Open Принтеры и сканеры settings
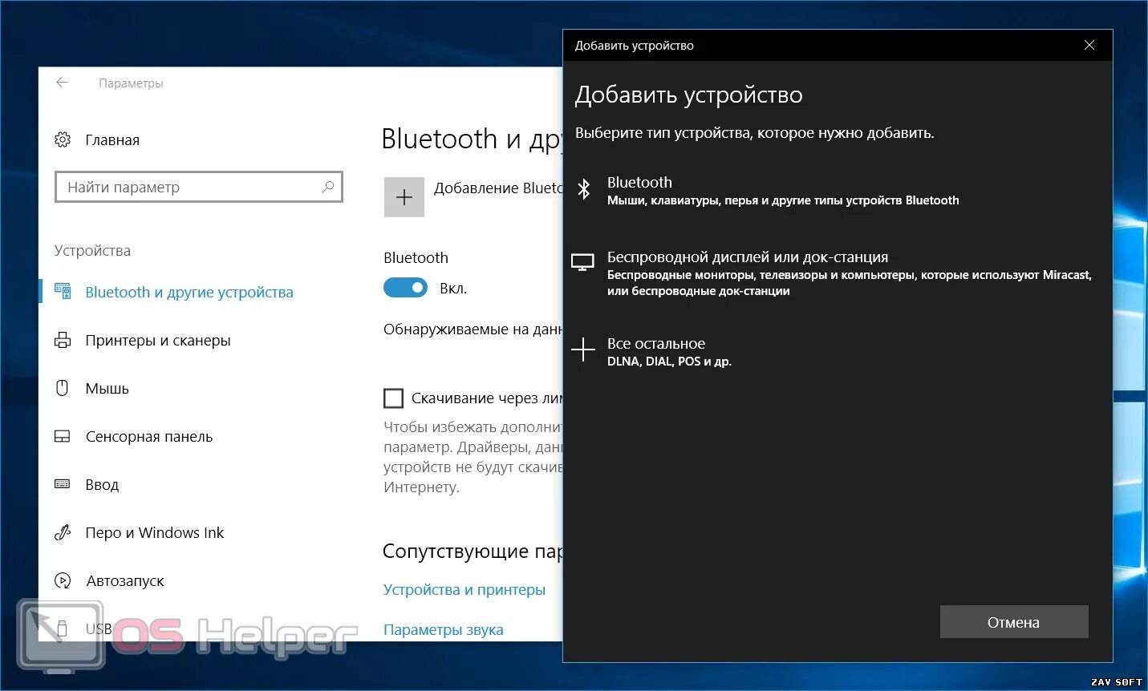This screenshot has height=691, width=1148. [158, 340]
